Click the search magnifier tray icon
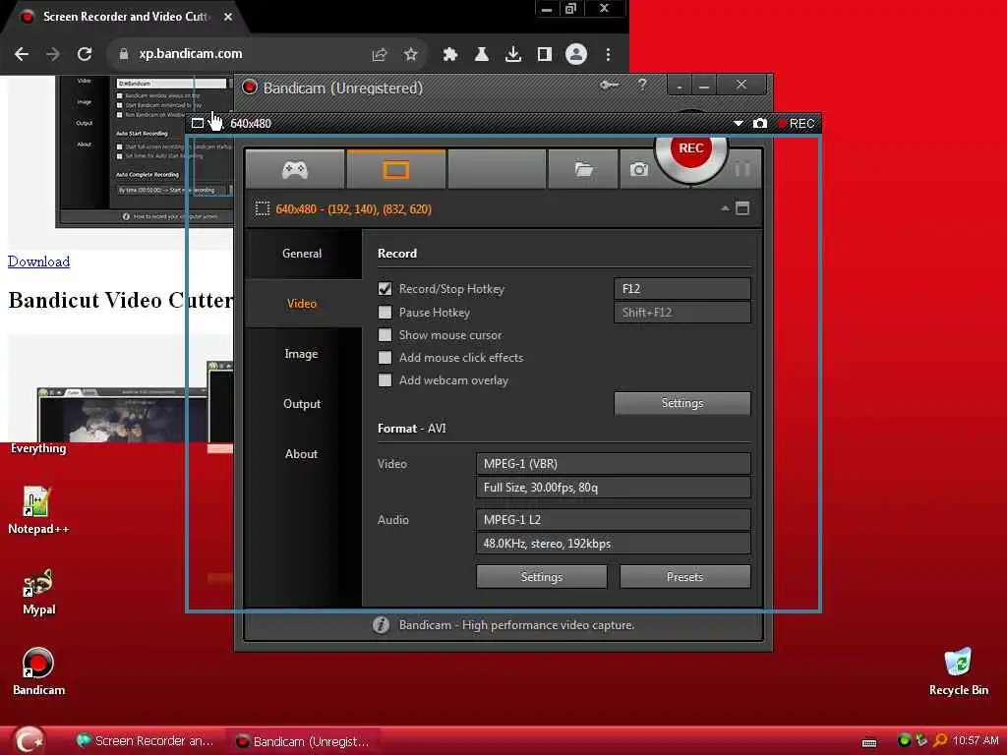The image size is (1007, 755). [940, 740]
